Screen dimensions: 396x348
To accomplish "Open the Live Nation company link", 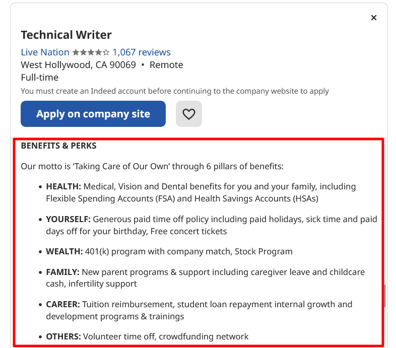I will pyautogui.click(x=45, y=52).
